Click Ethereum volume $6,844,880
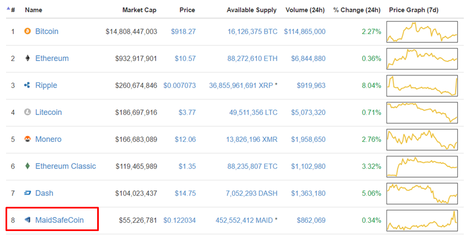This screenshot has width=466, height=236. (308, 58)
